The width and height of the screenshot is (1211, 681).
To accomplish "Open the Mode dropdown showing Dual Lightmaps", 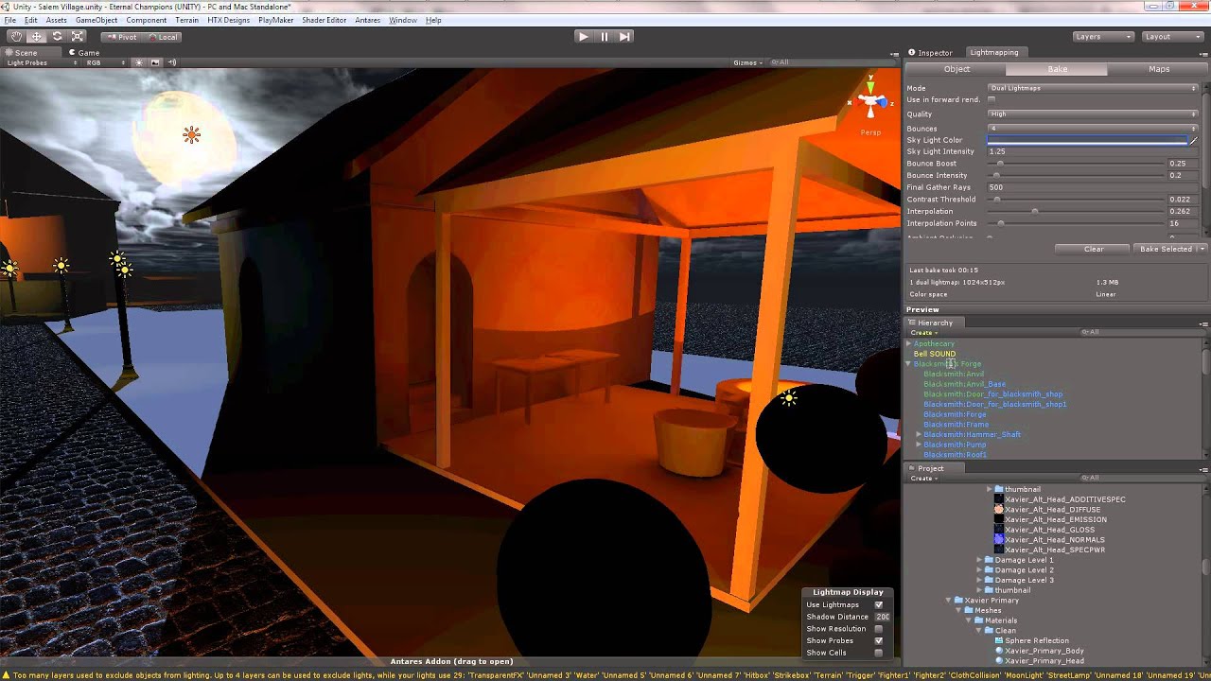I will pos(1093,88).
